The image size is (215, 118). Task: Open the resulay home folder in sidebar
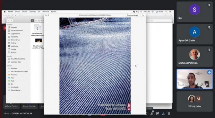click(x=12, y=49)
